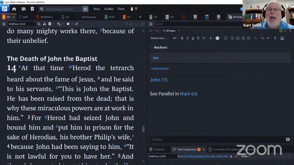This screenshot has width=294, height=165.
Task: Click the resource notes icon in ESV toolbar
Action: click(50, 24)
